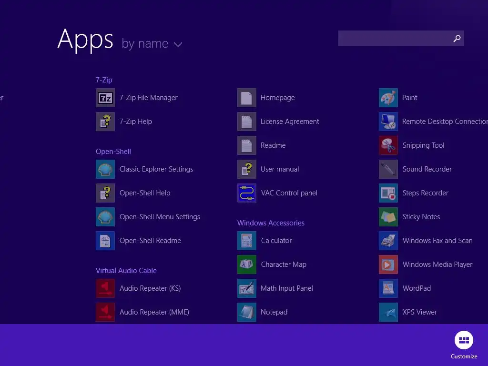Launch the VAC Control panel icon
Image resolution: width=488 pixels, height=366 pixels.
click(x=247, y=193)
